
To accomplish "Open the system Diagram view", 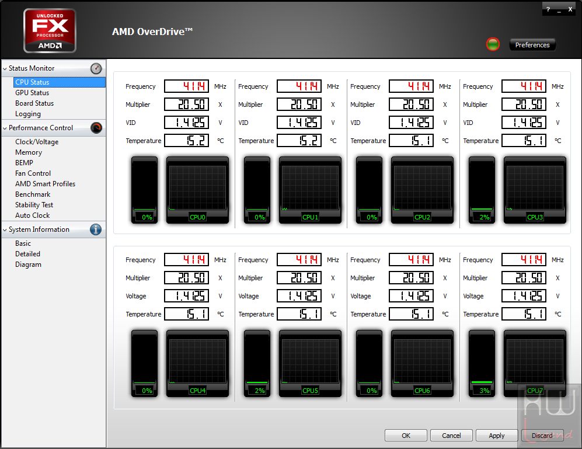I will click(28, 264).
